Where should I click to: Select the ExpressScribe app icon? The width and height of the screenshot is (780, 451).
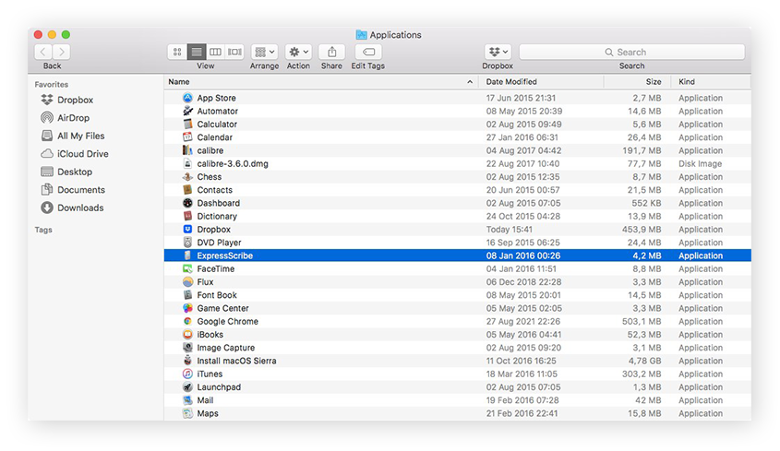(187, 255)
